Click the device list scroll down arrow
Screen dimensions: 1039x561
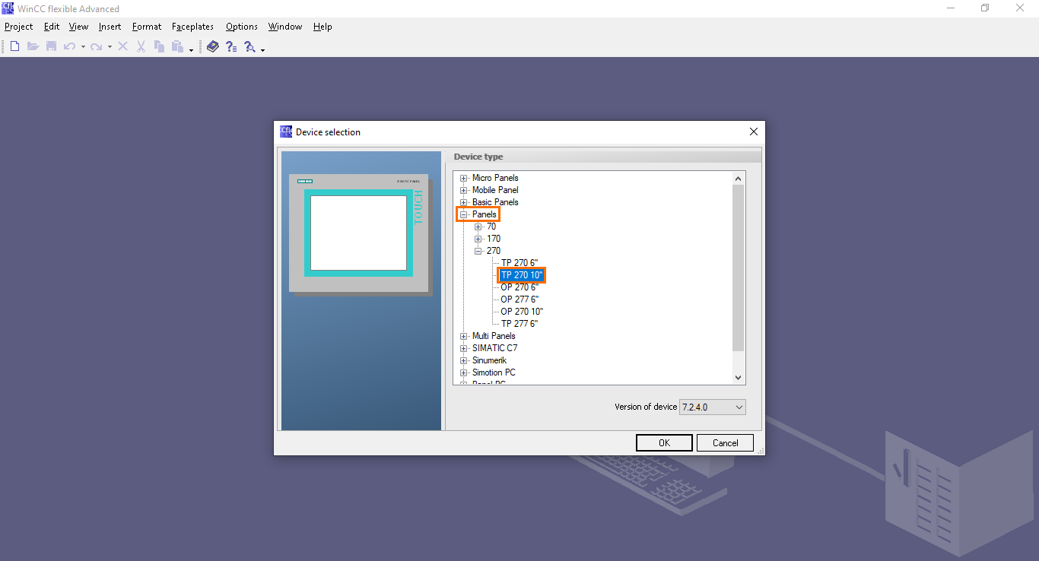tap(738, 378)
